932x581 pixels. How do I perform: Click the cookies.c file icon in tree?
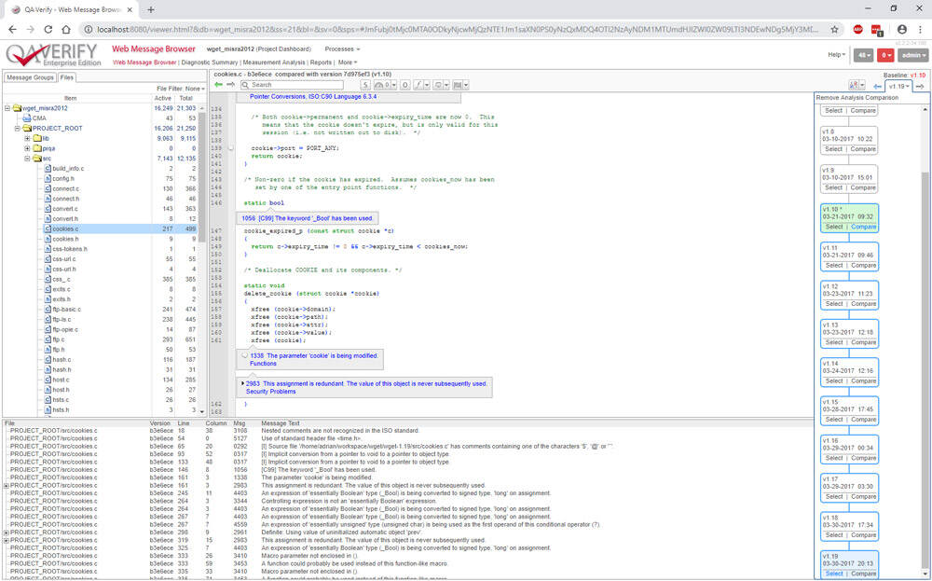coord(46,228)
